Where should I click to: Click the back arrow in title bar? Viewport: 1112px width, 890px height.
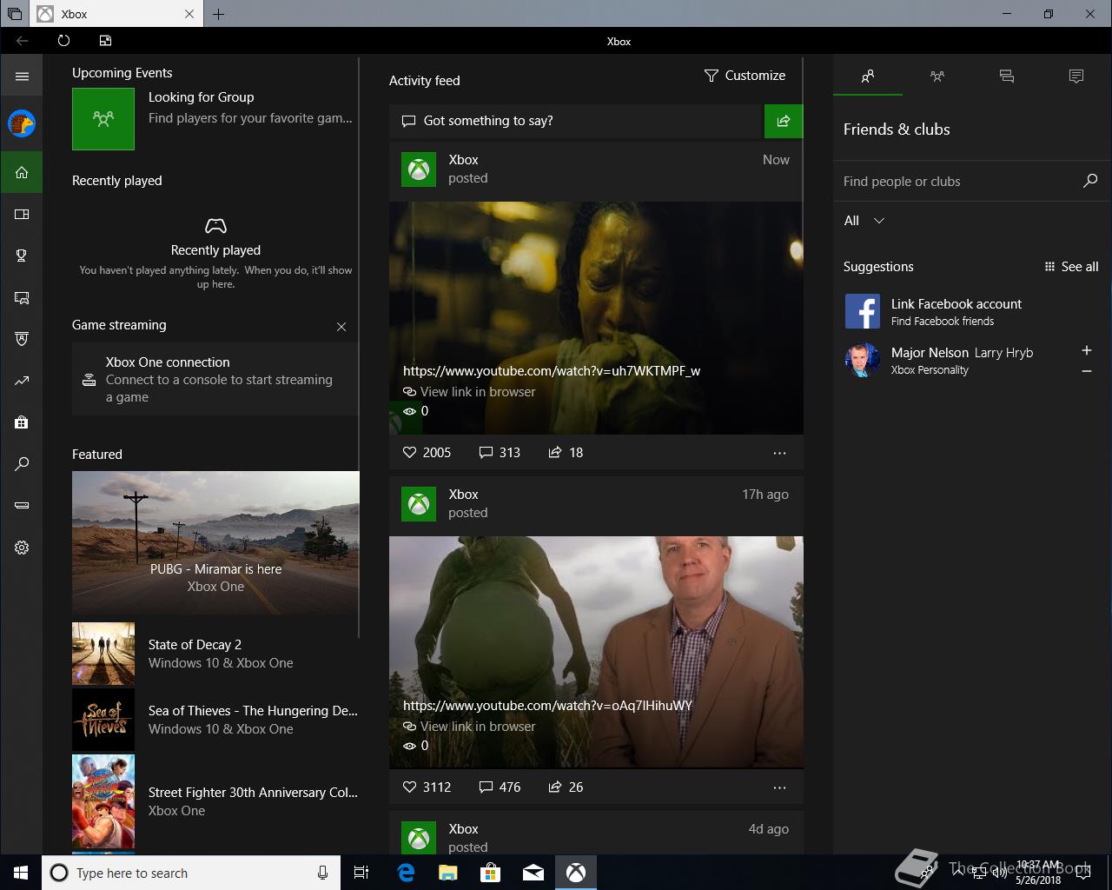tap(22, 41)
